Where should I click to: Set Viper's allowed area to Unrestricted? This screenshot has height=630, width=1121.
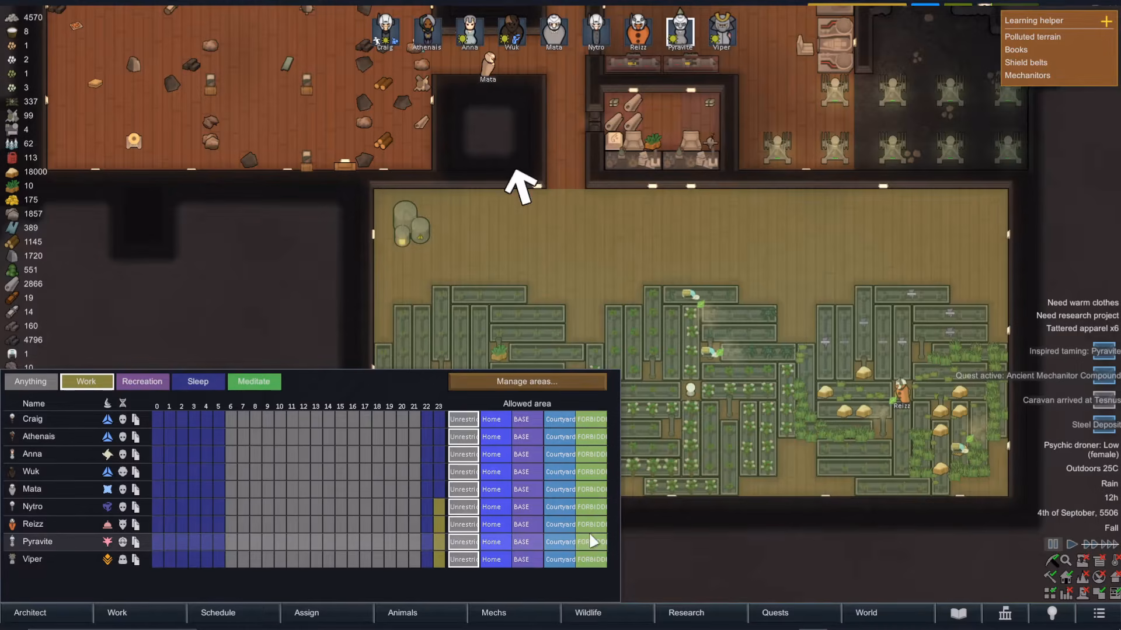tap(464, 559)
